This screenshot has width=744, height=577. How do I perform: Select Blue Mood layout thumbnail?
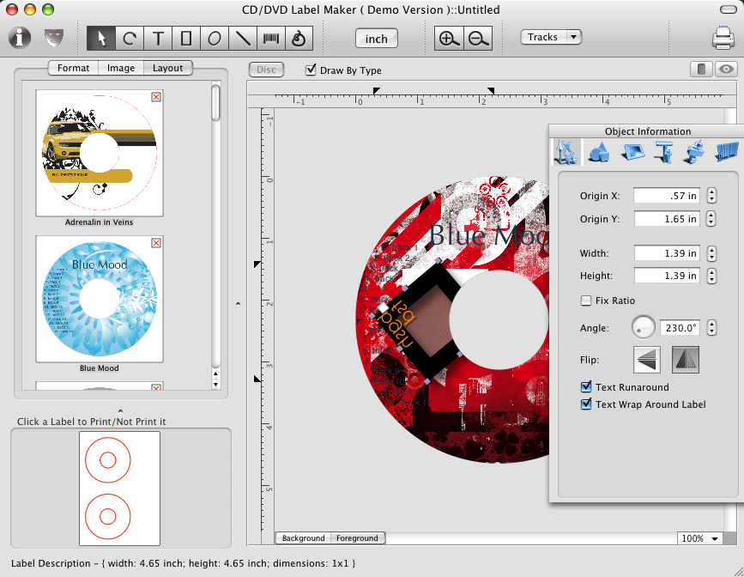click(x=100, y=299)
